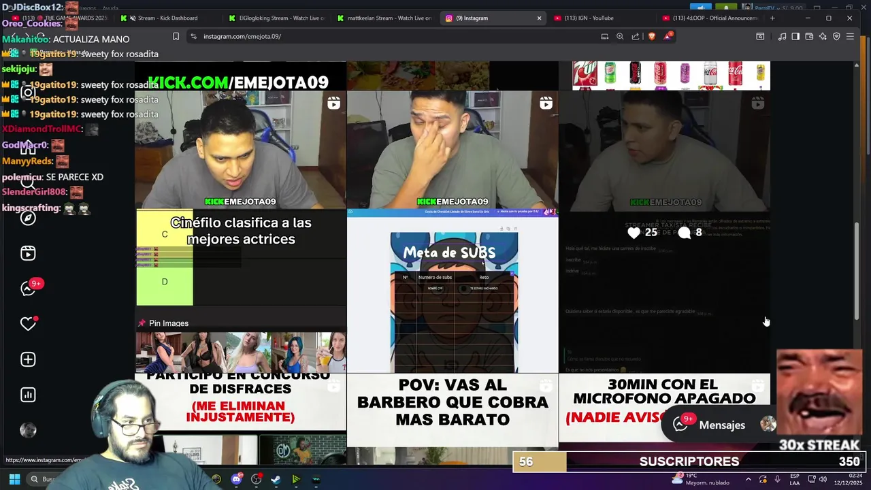
Task: Click the Instagram page vertical scrollbar
Action: point(857,272)
